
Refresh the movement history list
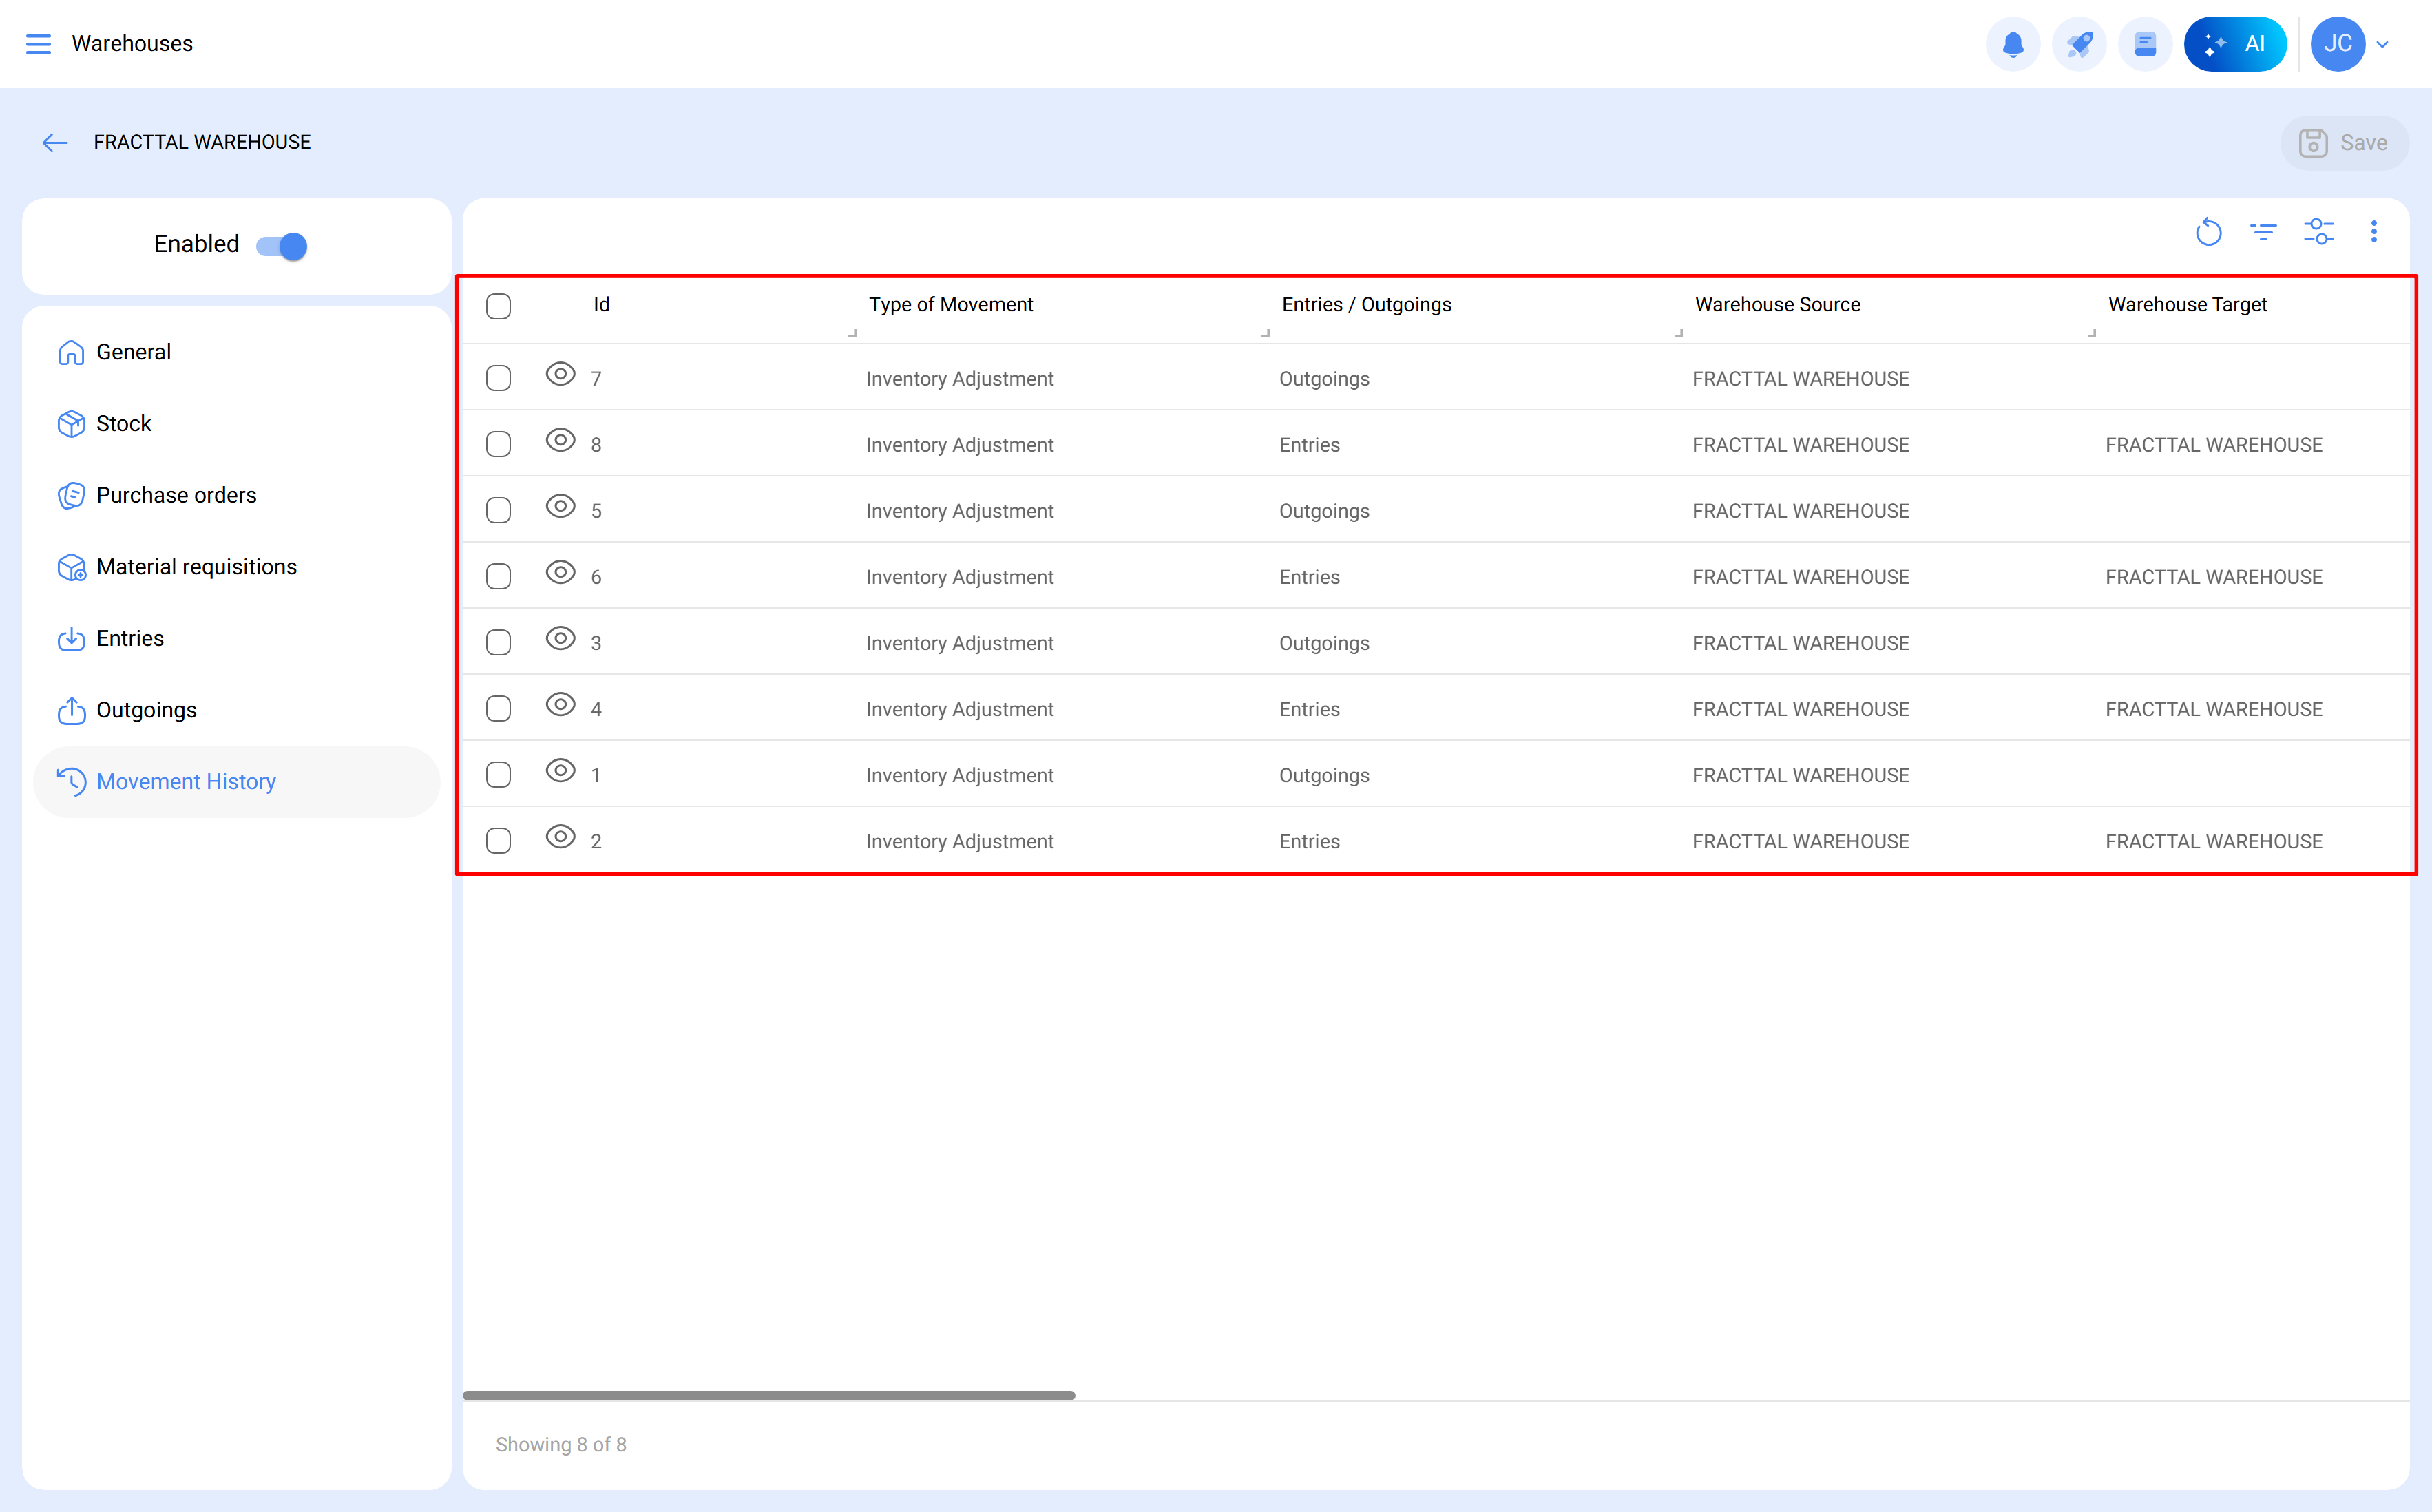2210,231
